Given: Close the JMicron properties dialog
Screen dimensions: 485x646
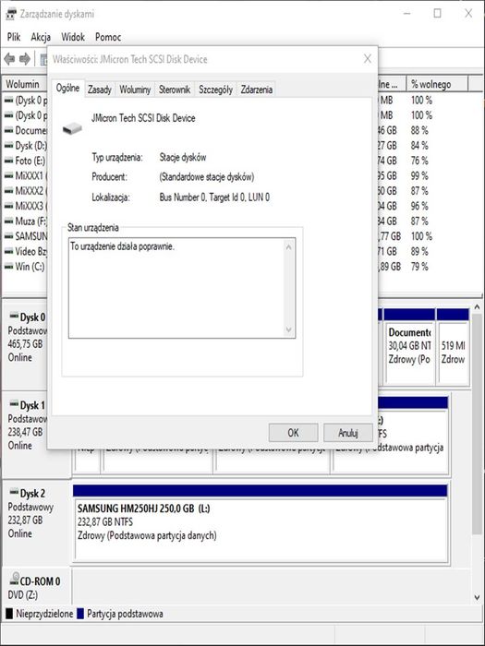Looking at the screenshot, I should [x=368, y=59].
